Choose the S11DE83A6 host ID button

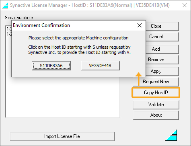(51, 66)
